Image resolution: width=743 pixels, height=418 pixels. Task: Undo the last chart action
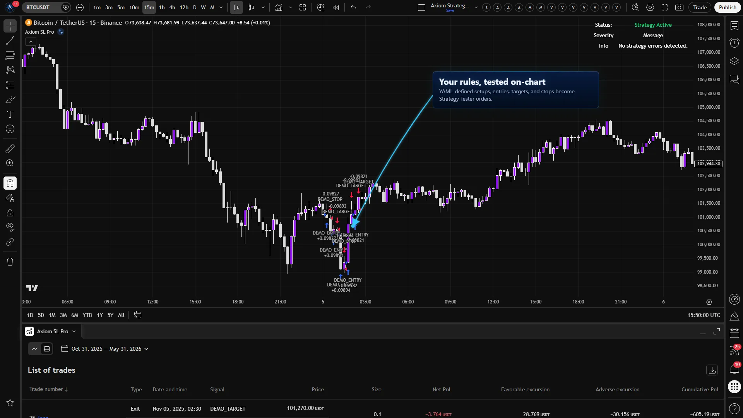[x=353, y=7]
